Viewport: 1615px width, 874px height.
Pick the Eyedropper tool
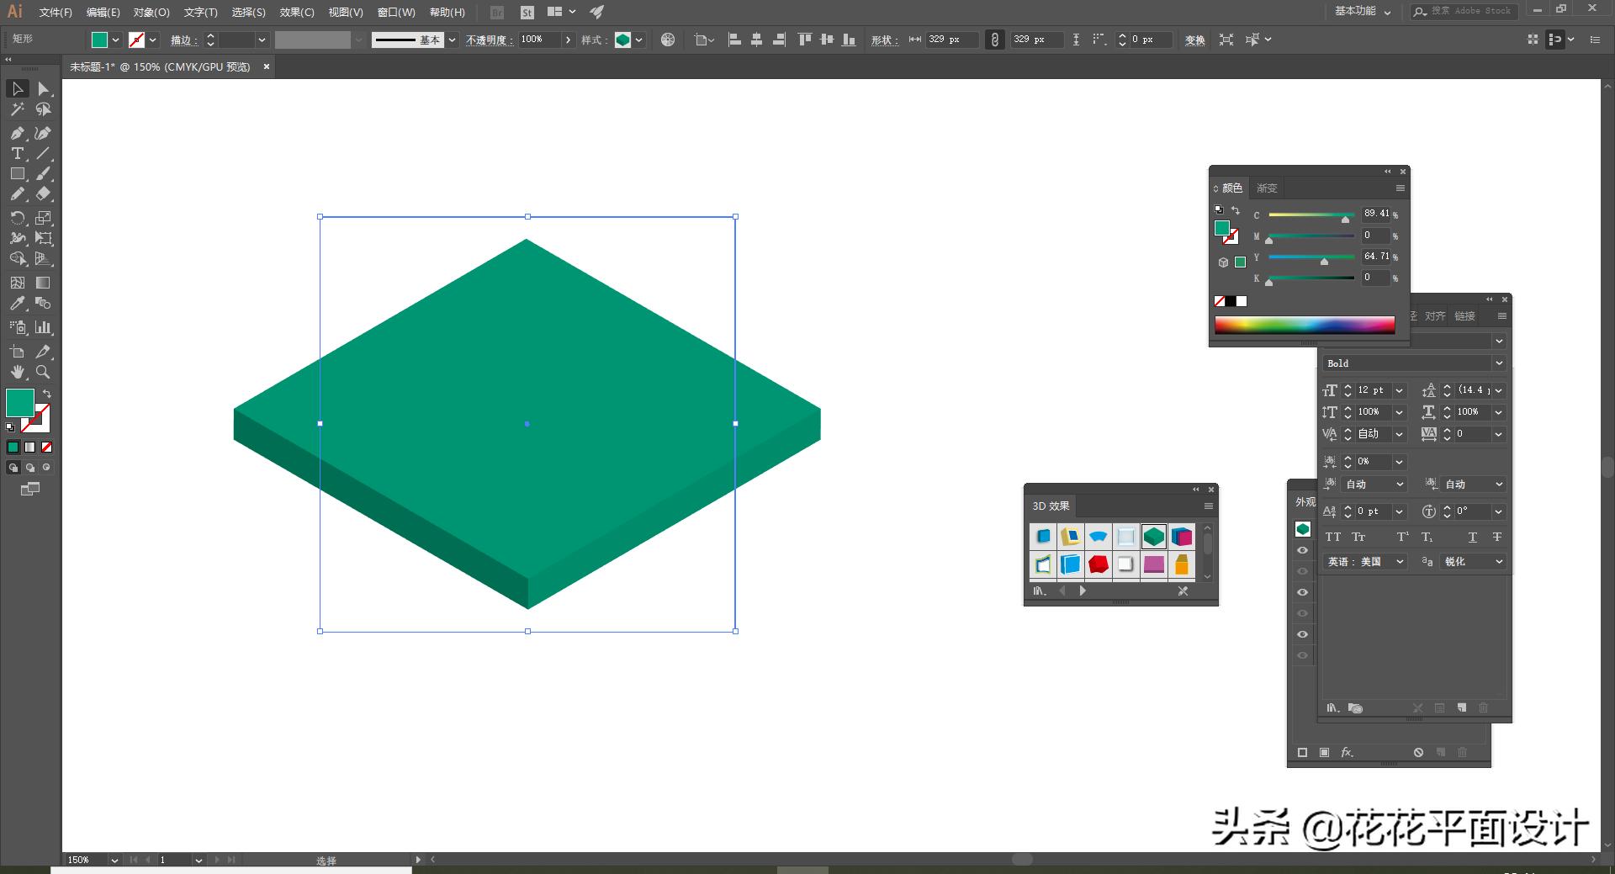pyautogui.click(x=17, y=304)
